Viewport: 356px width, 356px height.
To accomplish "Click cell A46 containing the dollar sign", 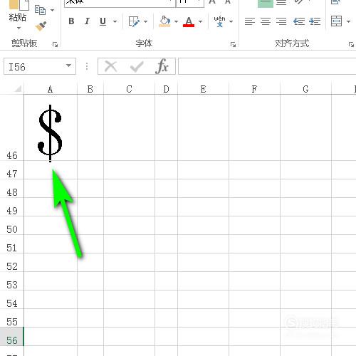I will click(51, 127).
